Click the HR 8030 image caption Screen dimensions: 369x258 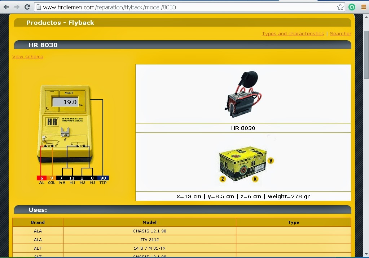coord(243,128)
